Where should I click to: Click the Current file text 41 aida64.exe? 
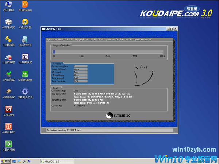[x=80, y=106]
